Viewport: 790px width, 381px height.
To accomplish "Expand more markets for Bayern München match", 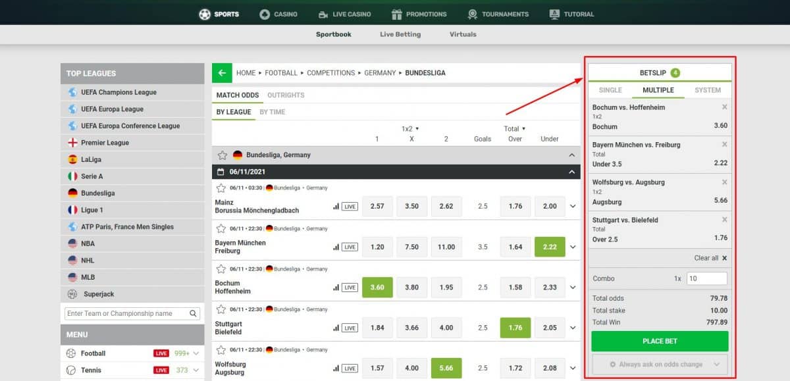I will [573, 247].
